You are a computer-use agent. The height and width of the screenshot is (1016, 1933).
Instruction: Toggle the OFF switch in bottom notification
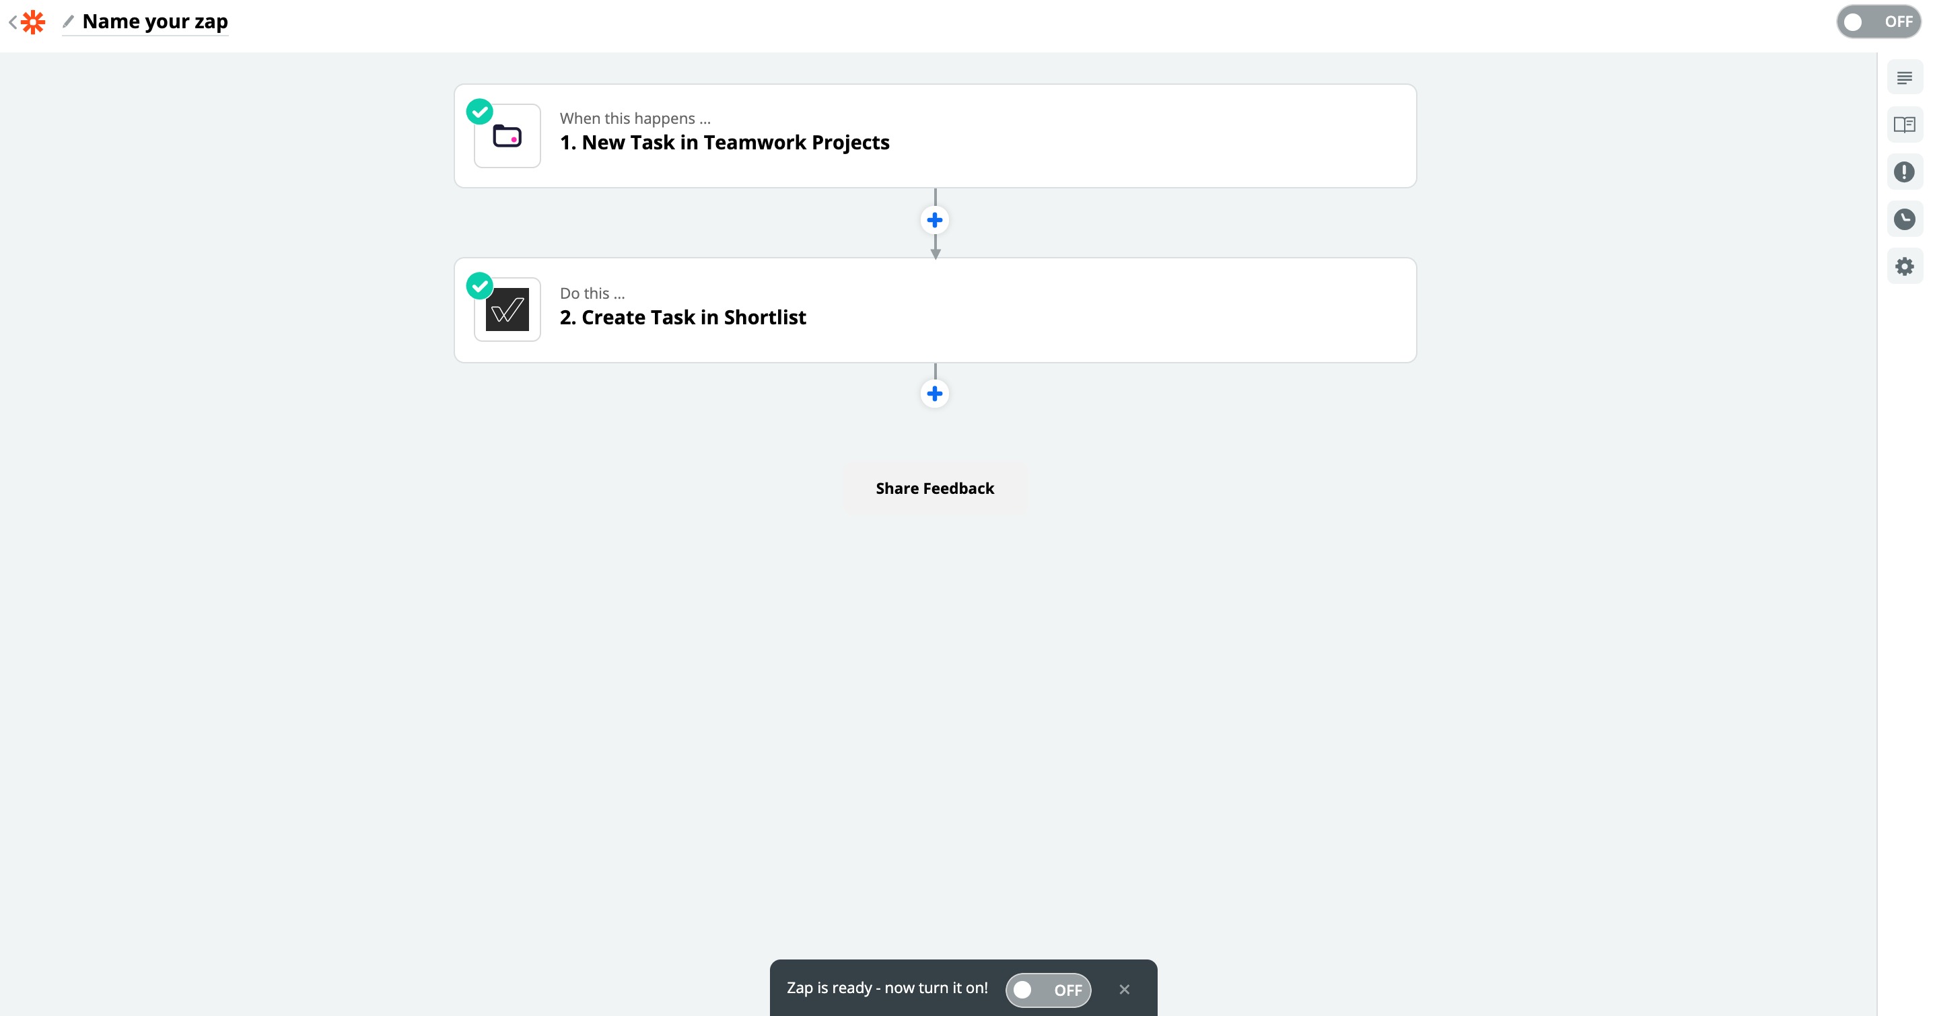coord(1047,990)
